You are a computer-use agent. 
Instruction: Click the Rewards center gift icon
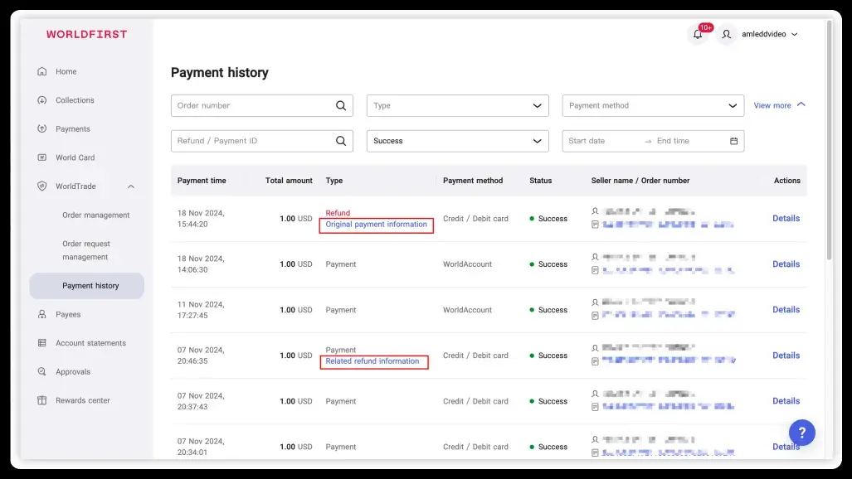click(x=42, y=400)
